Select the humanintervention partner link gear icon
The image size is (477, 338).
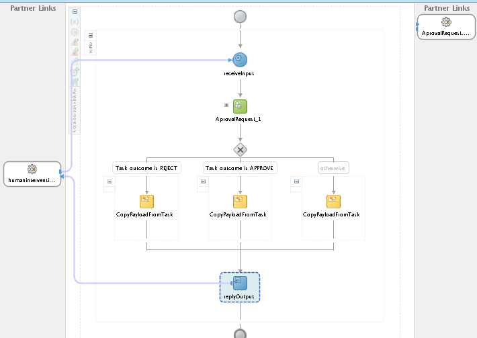click(x=32, y=169)
